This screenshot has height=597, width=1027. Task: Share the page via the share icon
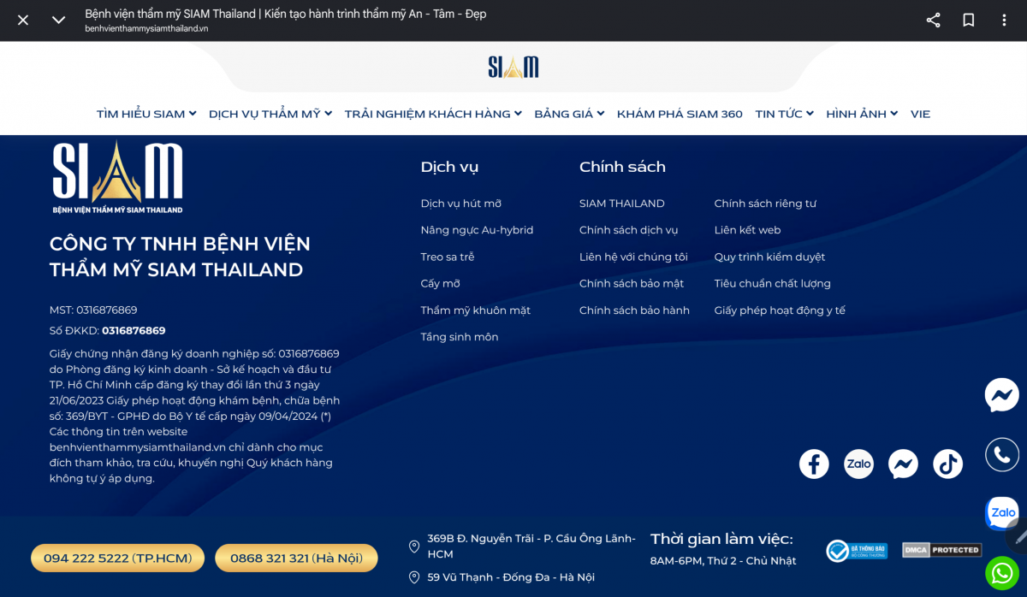[x=933, y=20]
